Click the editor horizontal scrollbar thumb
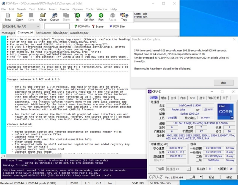 click(34, 156)
